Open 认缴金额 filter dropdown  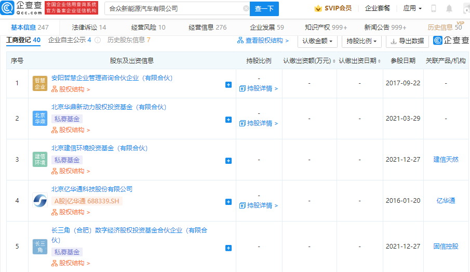(317, 41)
